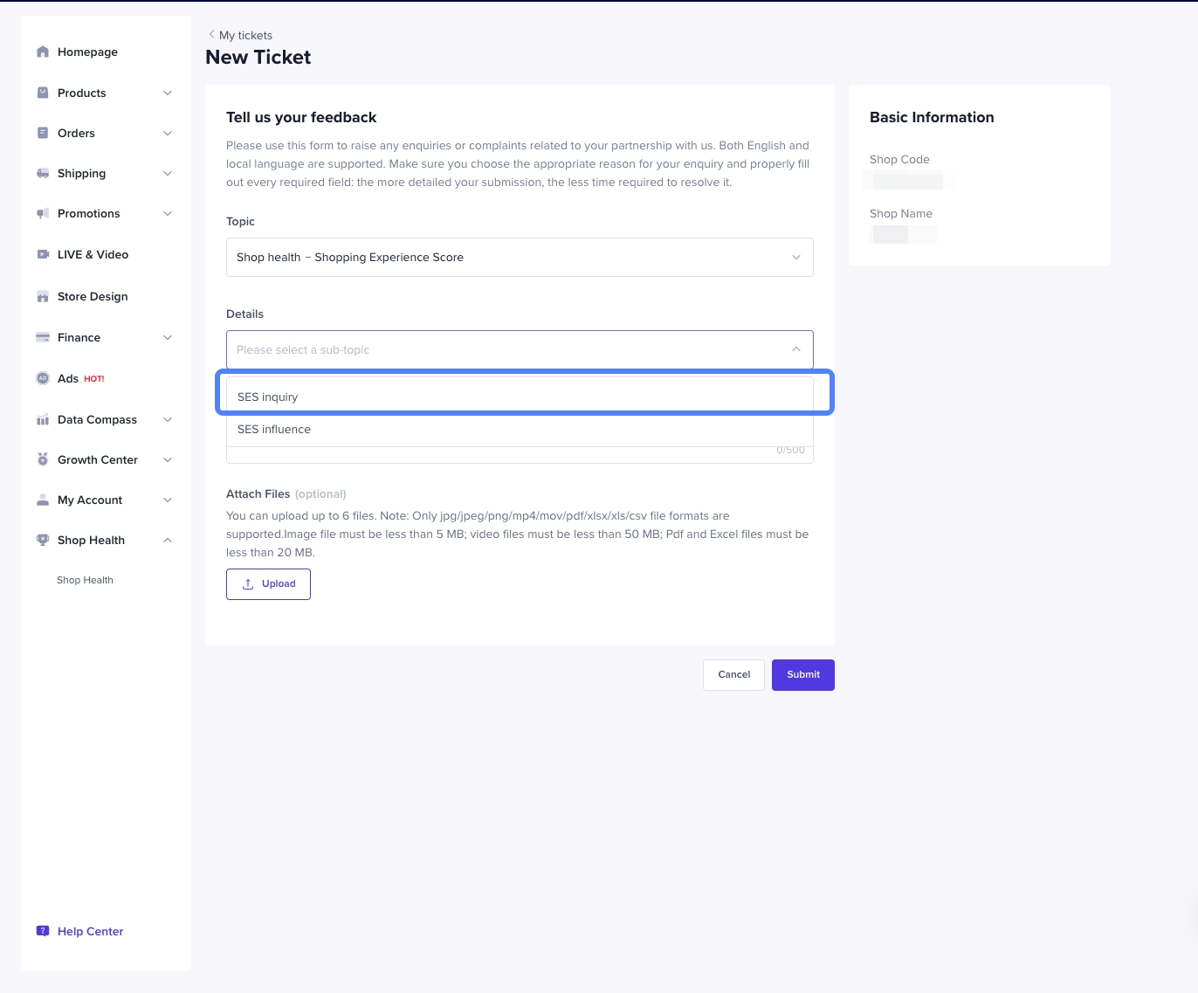This screenshot has height=993, width=1198.
Task: Click the Help Center question icon
Action: coord(43,932)
